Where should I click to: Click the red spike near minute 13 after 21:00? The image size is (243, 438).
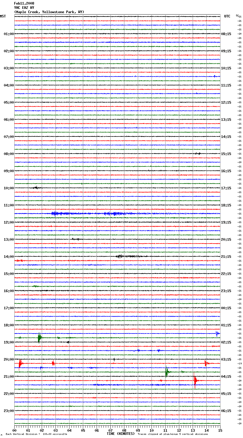[195, 380]
